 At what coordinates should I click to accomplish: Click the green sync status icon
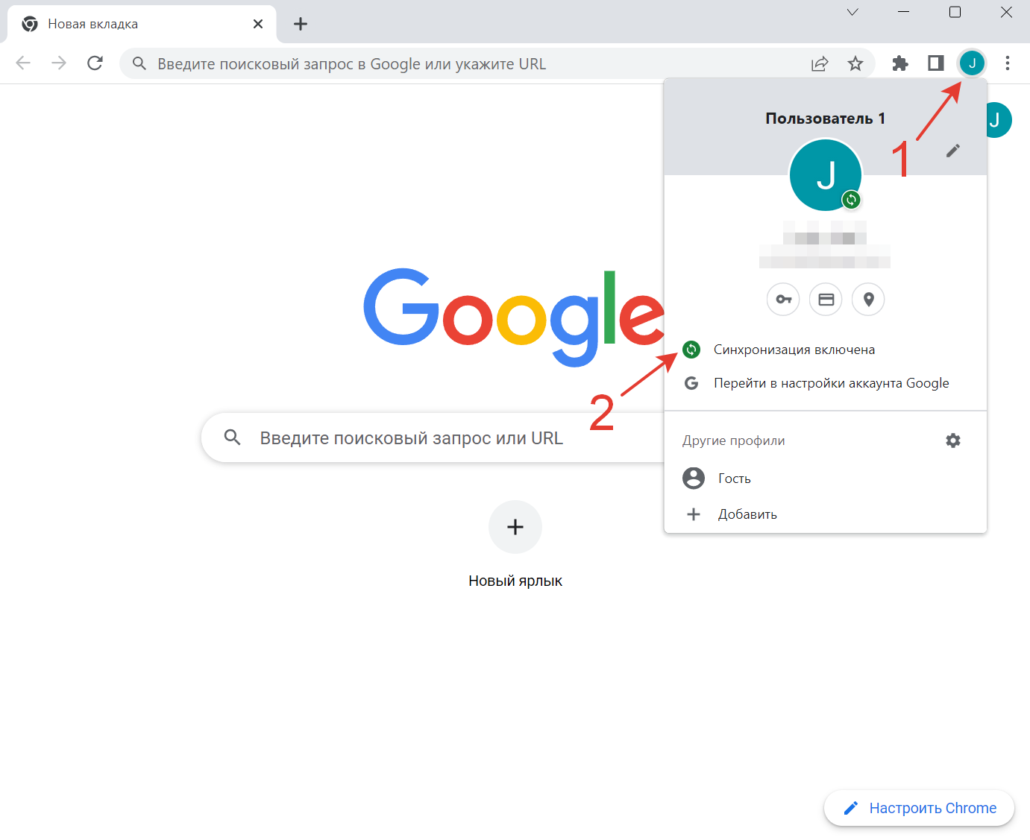click(691, 350)
